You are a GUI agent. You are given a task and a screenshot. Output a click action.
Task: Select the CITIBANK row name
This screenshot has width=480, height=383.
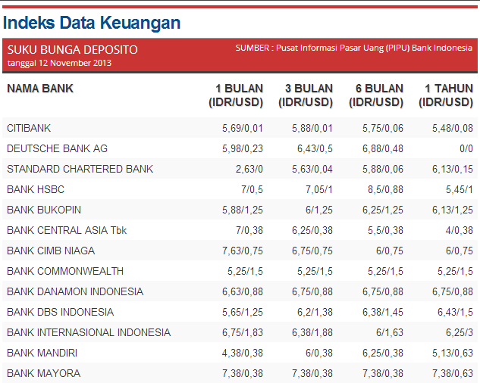[29, 128]
